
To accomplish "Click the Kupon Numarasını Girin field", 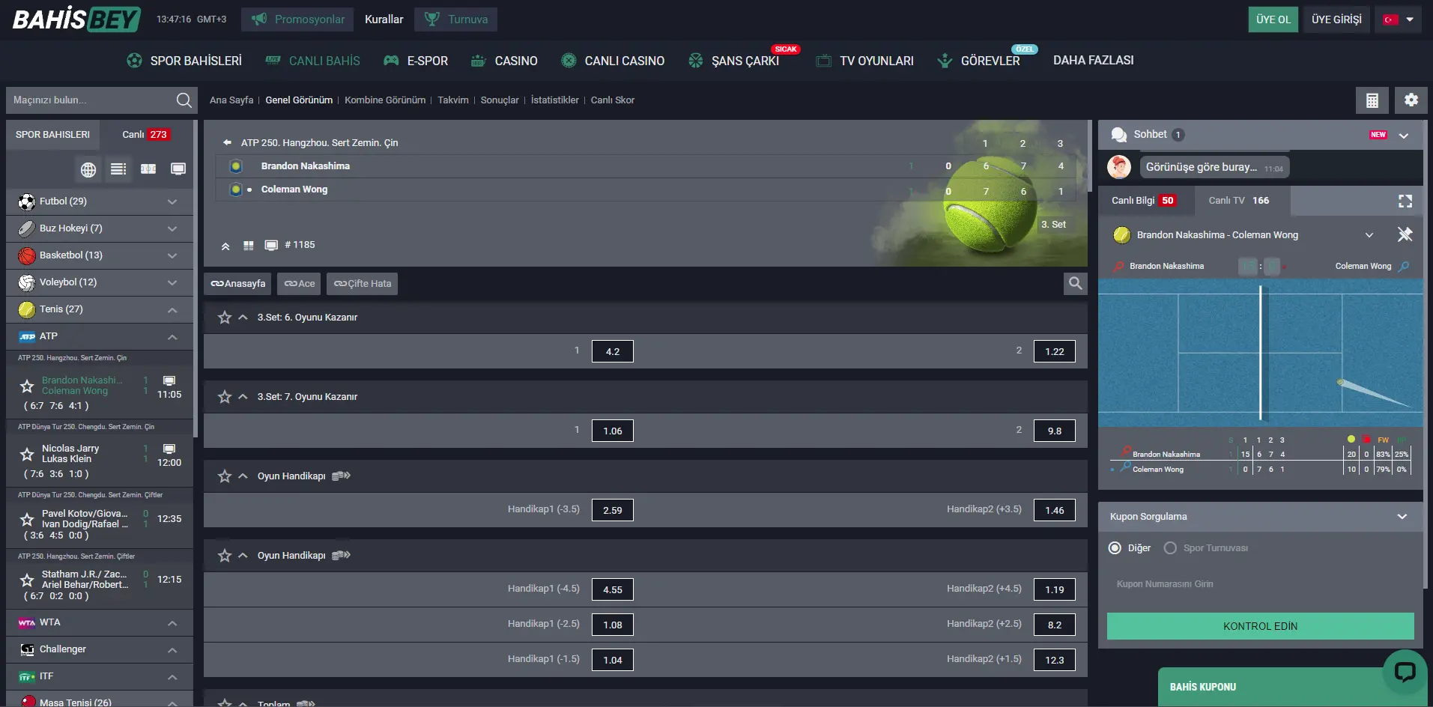I will 1261,584.
